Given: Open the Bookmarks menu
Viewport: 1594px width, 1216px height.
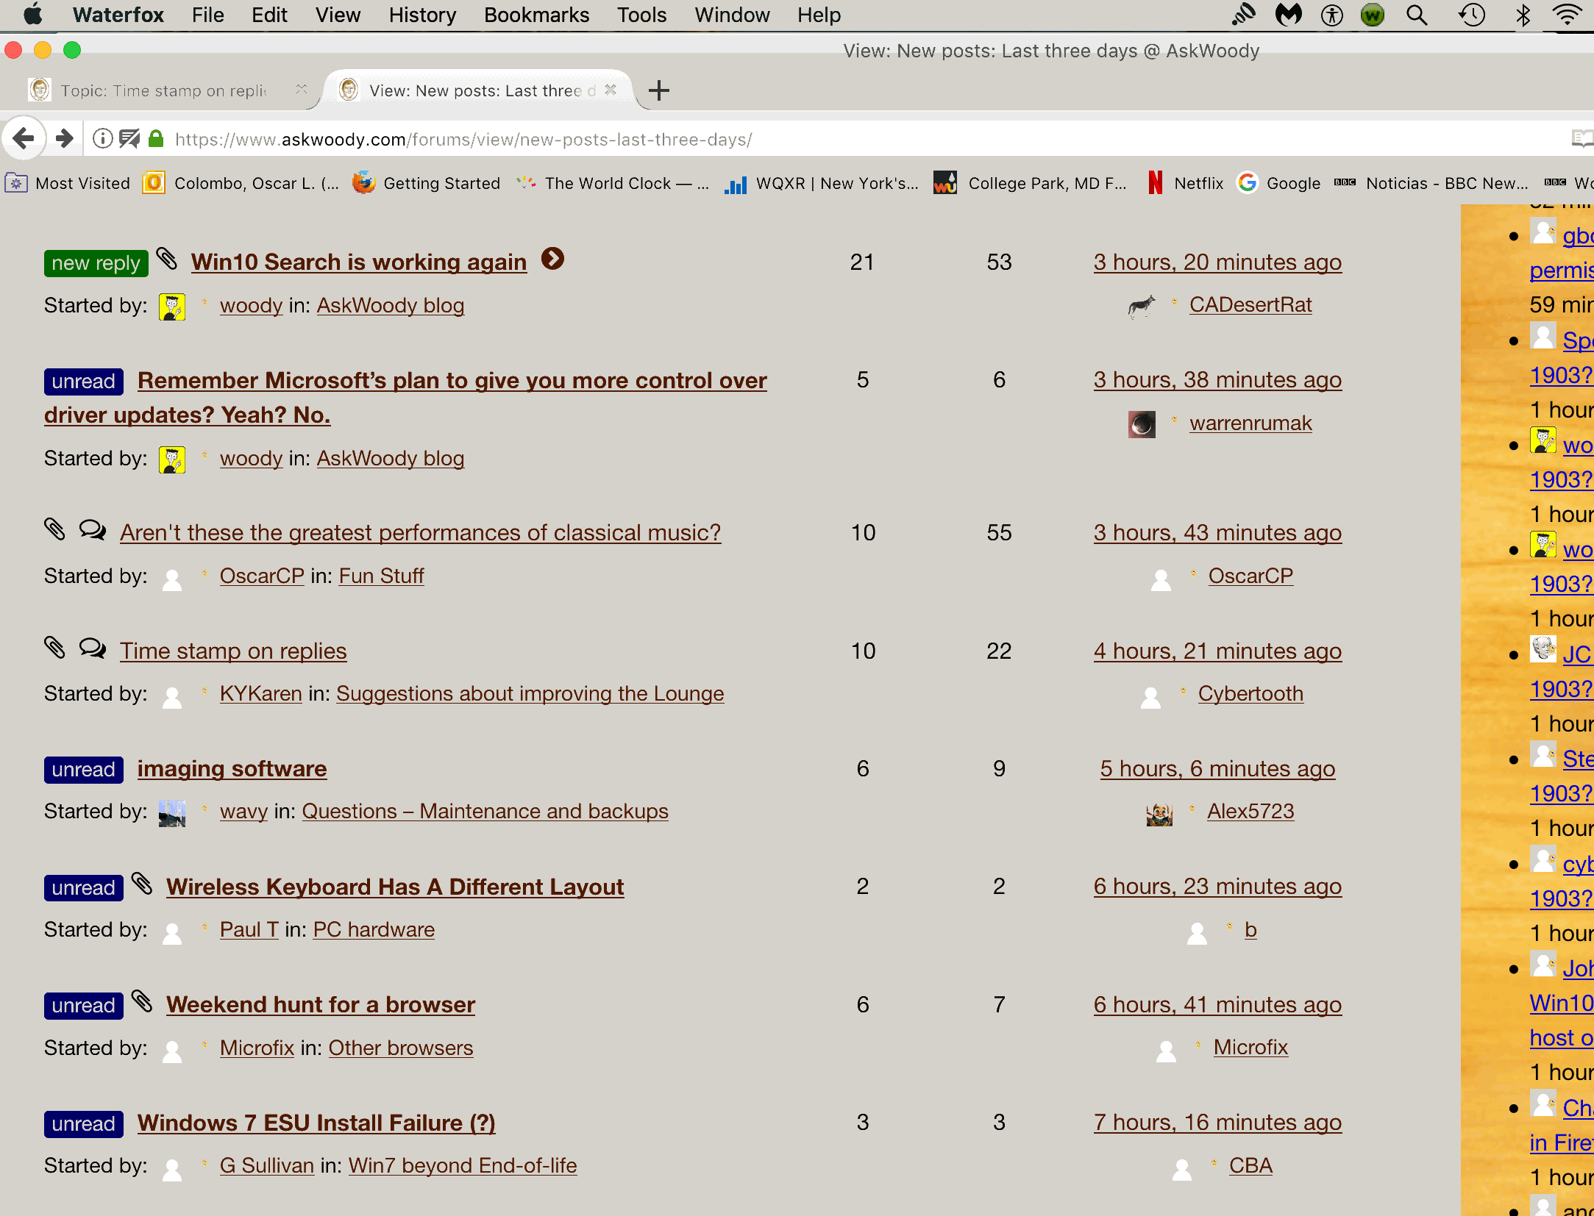Looking at the screenshot, I should [x=536, y=15].
